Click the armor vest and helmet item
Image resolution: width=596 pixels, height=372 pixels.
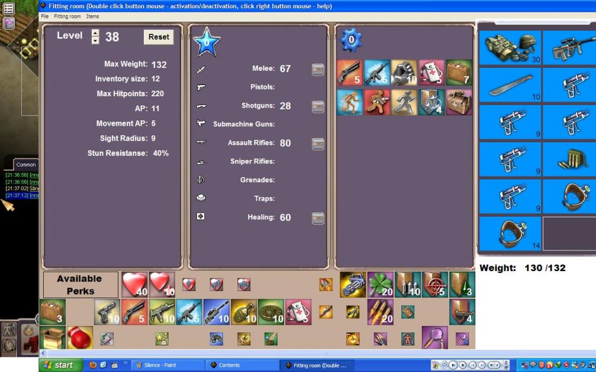(x=510, y=48)
